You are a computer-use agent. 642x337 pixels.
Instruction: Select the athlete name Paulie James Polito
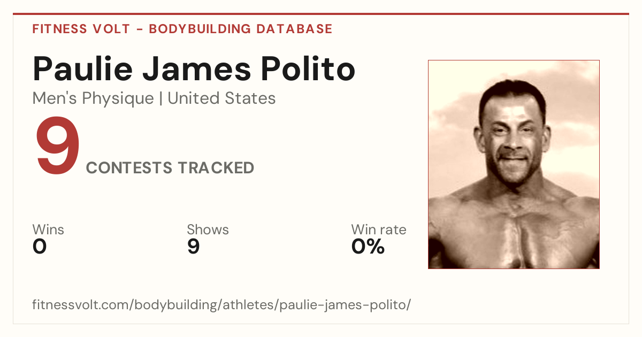[194, 68]
